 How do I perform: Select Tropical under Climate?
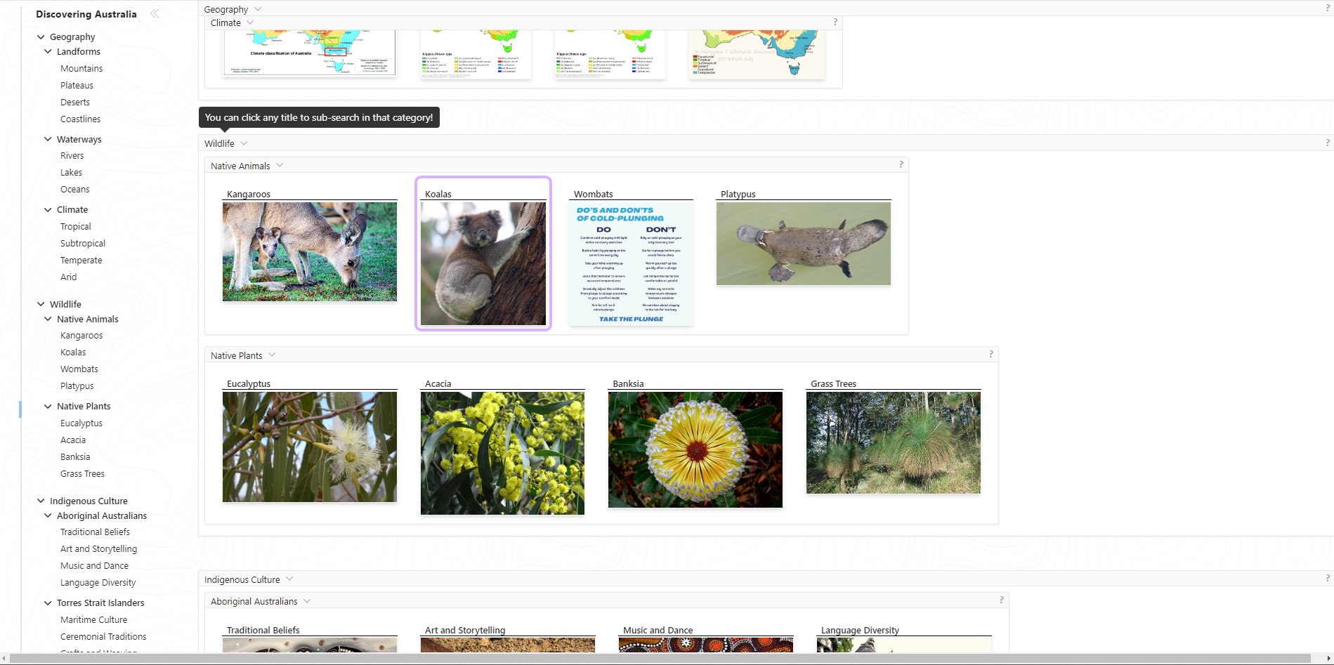pos(76,226)
